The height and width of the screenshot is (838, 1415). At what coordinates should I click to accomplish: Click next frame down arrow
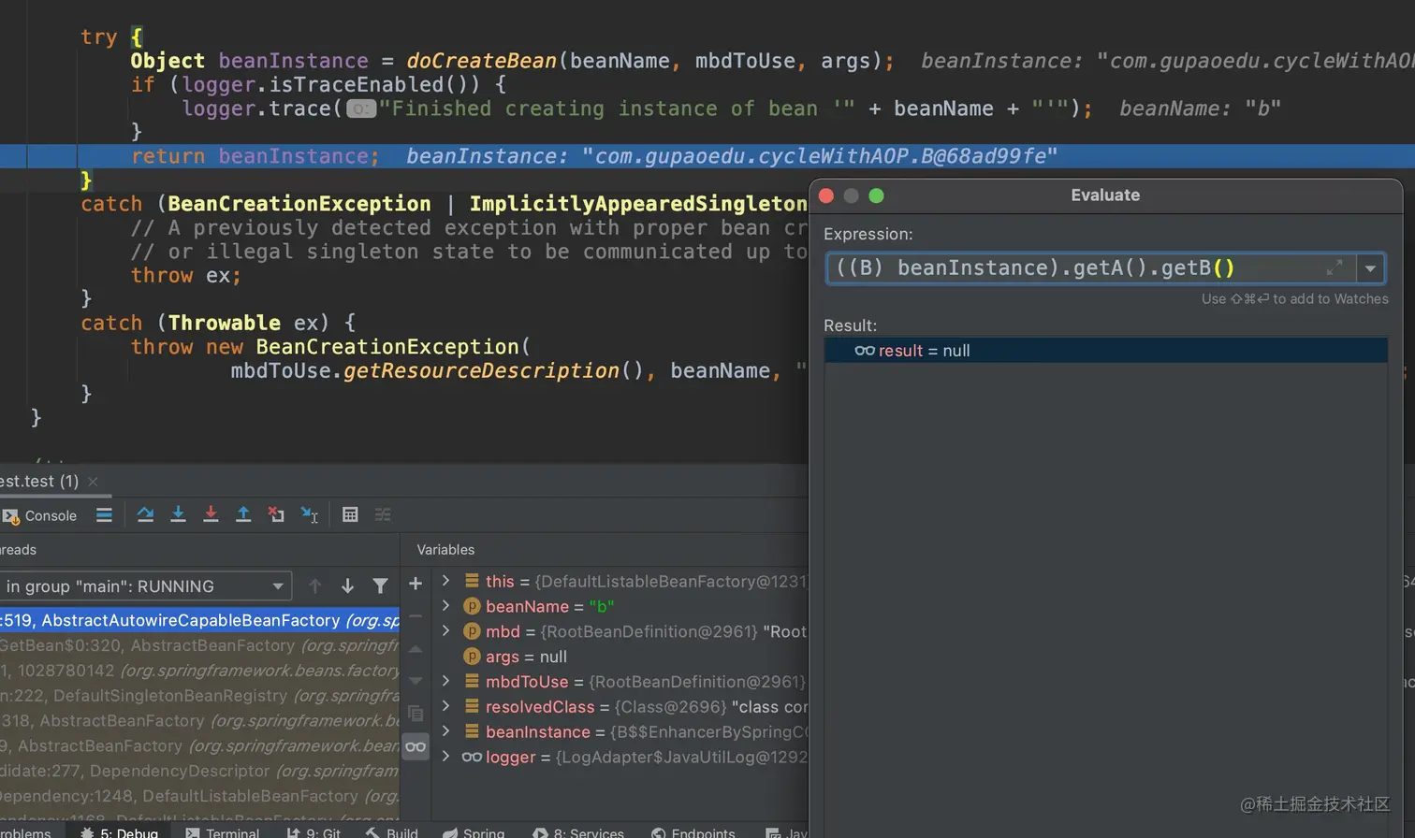tap(347, 586)
